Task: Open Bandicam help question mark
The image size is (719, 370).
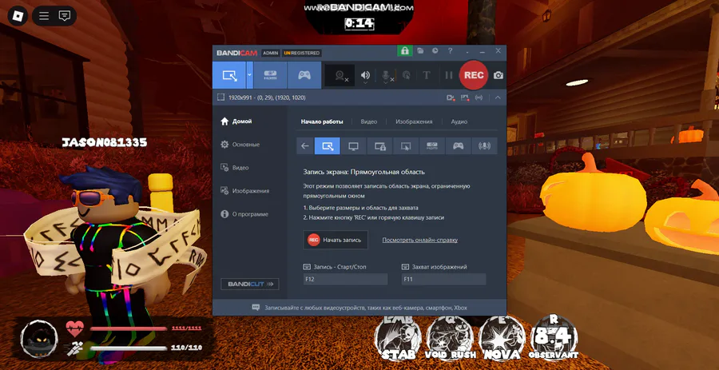Action: point(451,51)
